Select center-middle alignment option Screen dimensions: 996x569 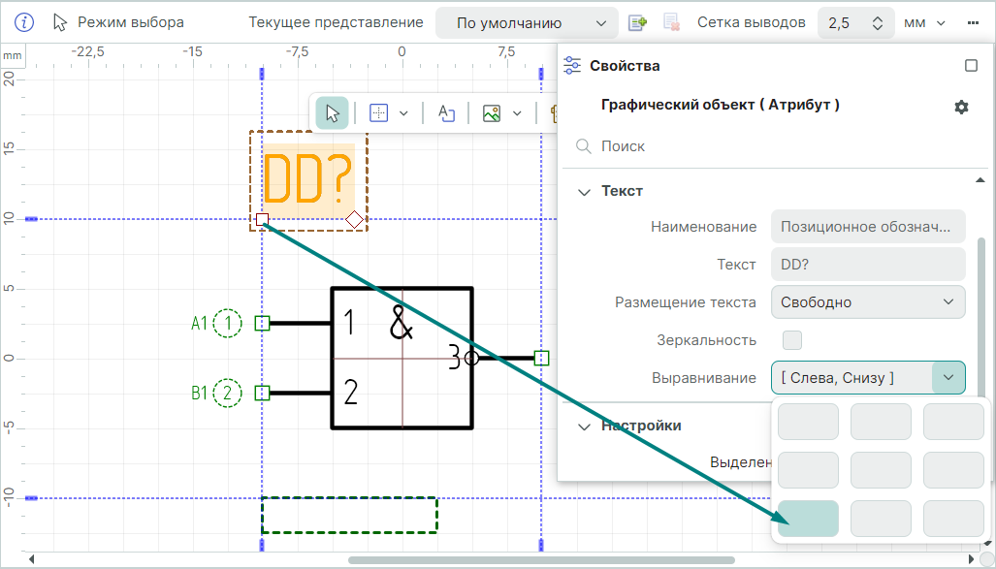(881, 470)
